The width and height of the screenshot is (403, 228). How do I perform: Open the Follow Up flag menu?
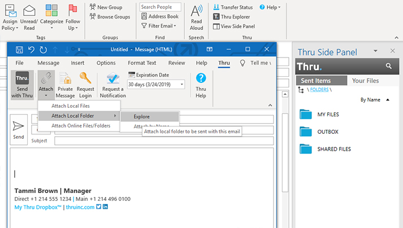[73, 17]
